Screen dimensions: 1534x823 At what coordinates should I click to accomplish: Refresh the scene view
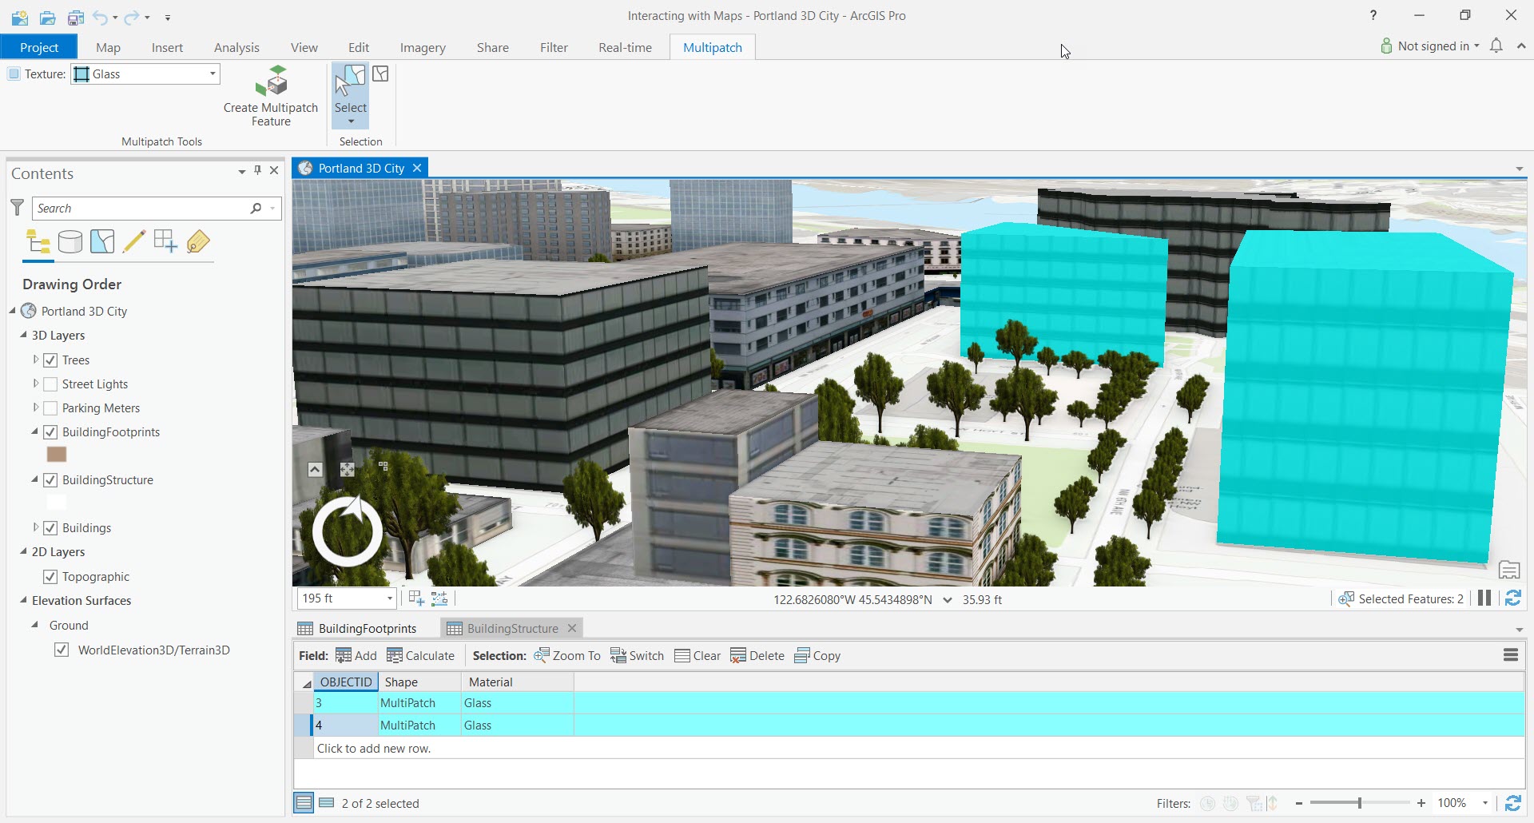(x=1512, y=598)
